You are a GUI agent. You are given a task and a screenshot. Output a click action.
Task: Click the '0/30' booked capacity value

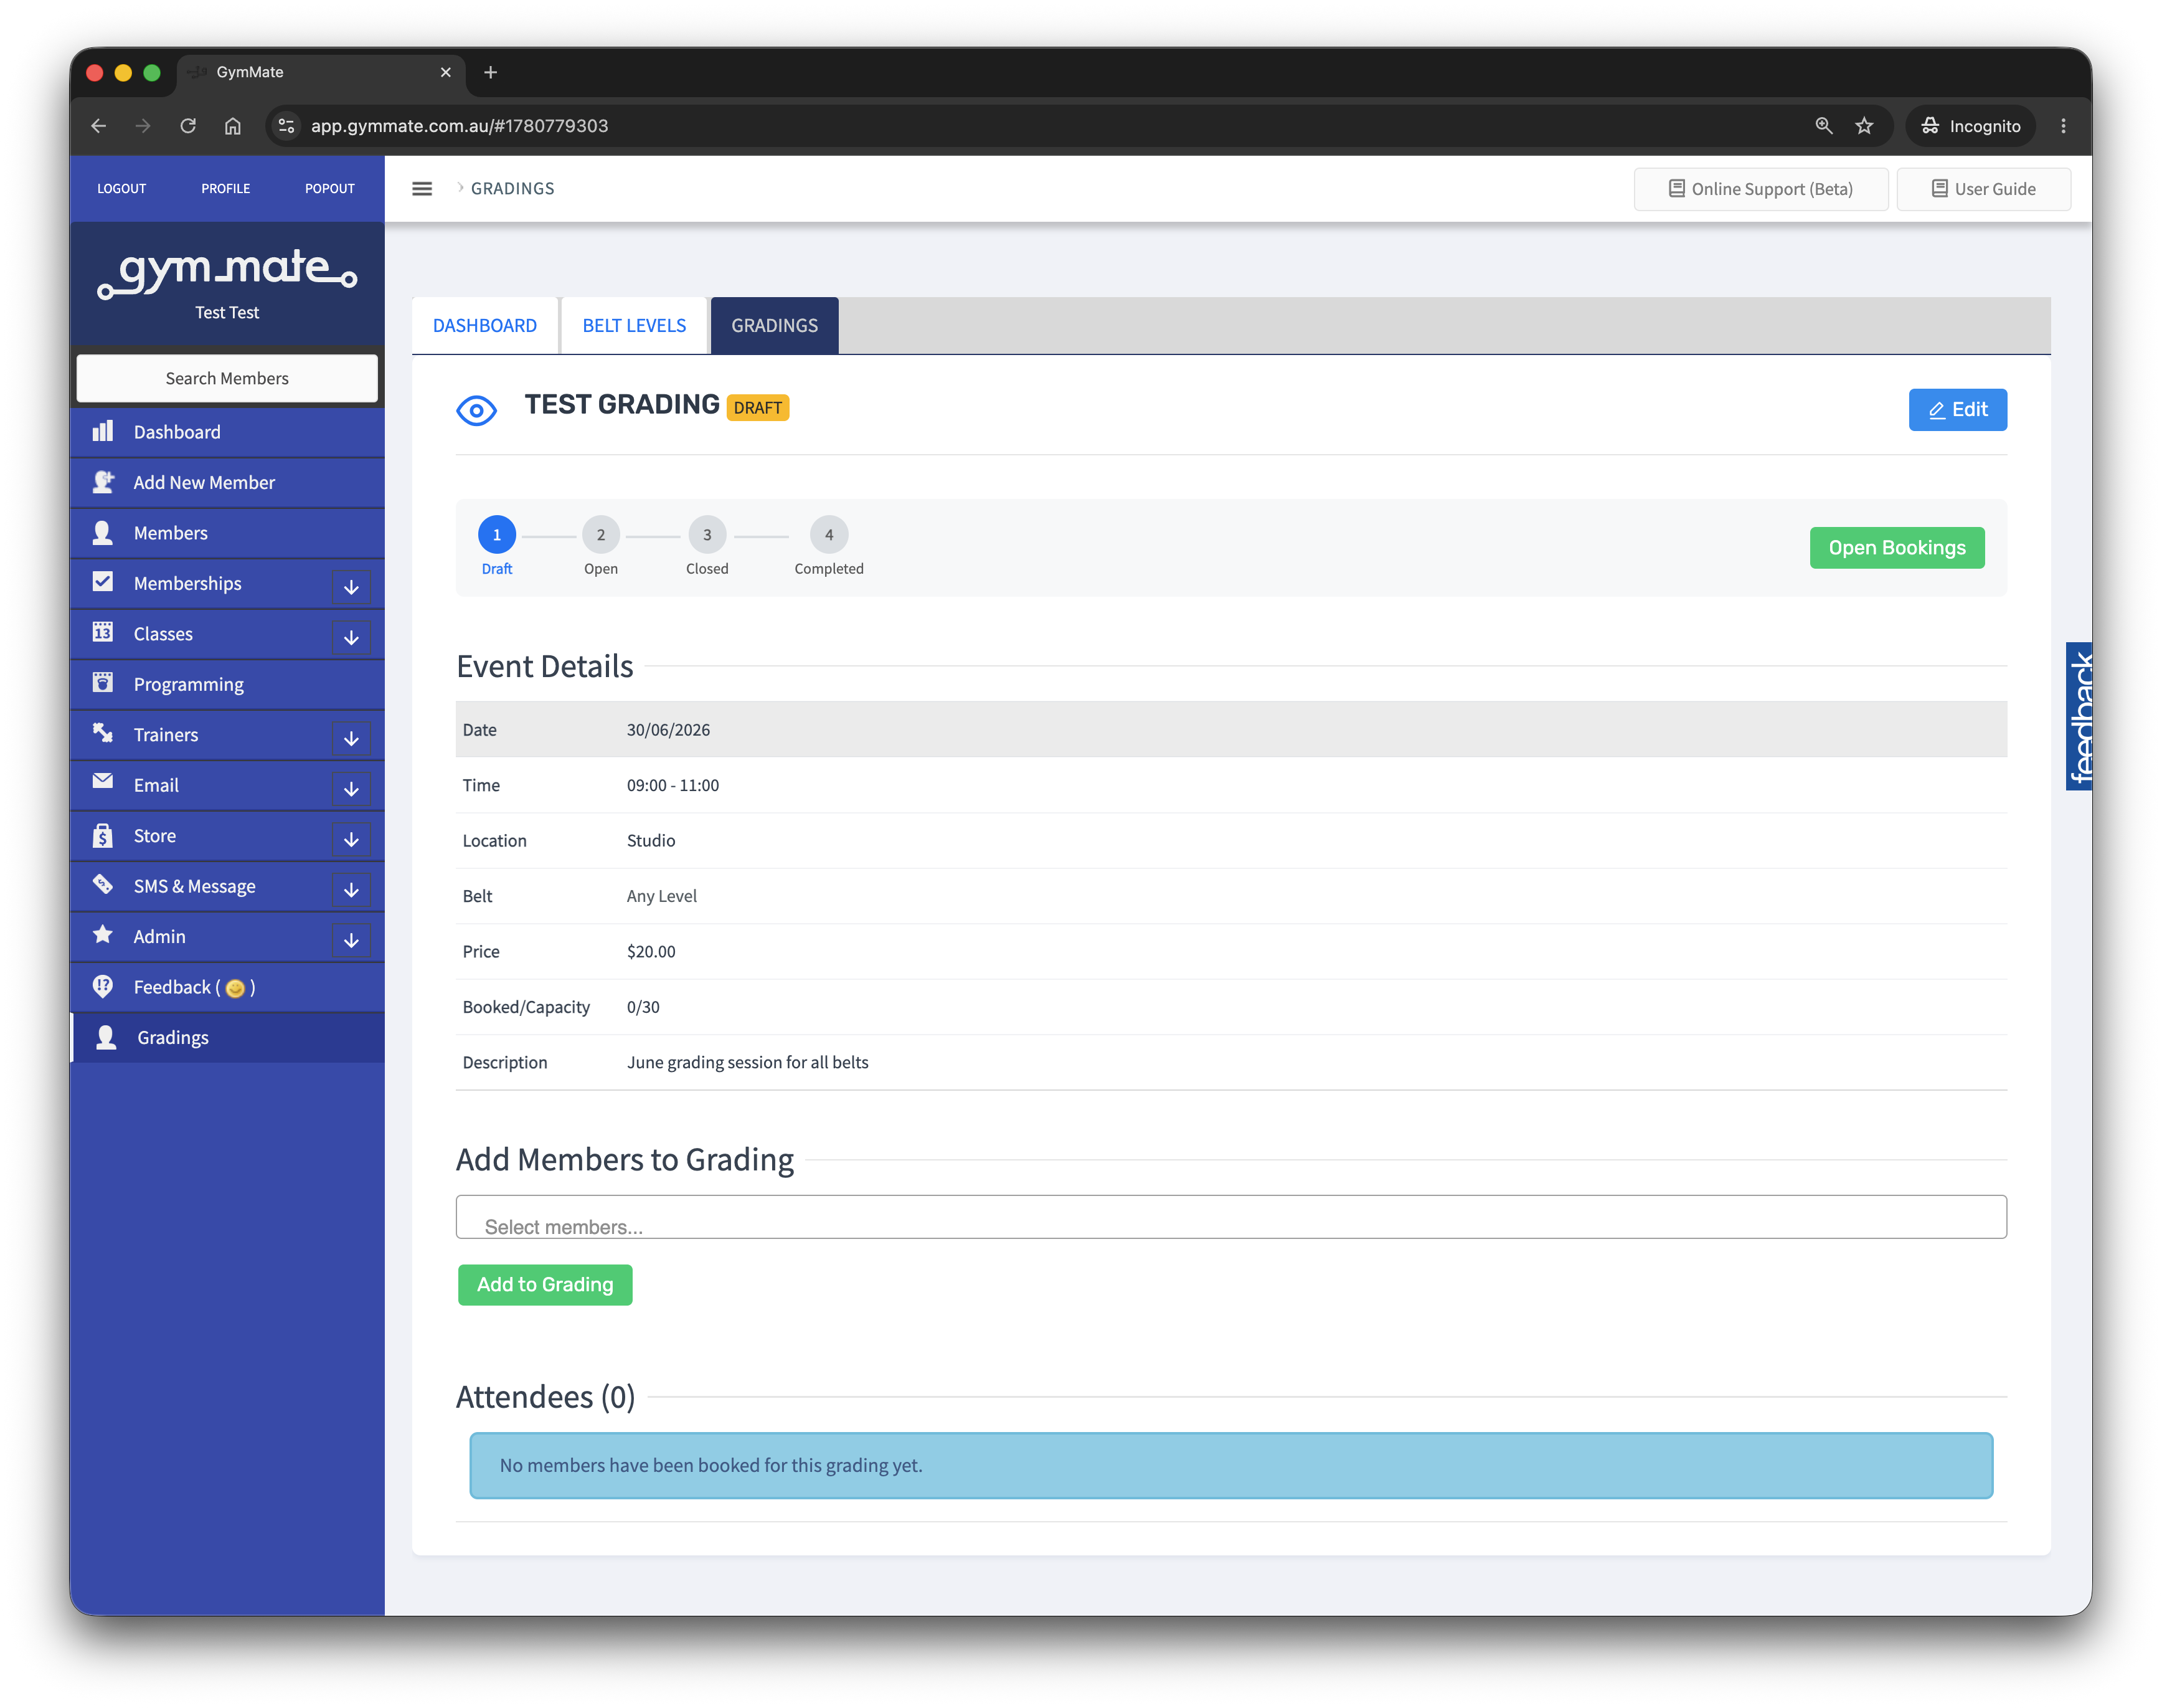pos(643,1007)
